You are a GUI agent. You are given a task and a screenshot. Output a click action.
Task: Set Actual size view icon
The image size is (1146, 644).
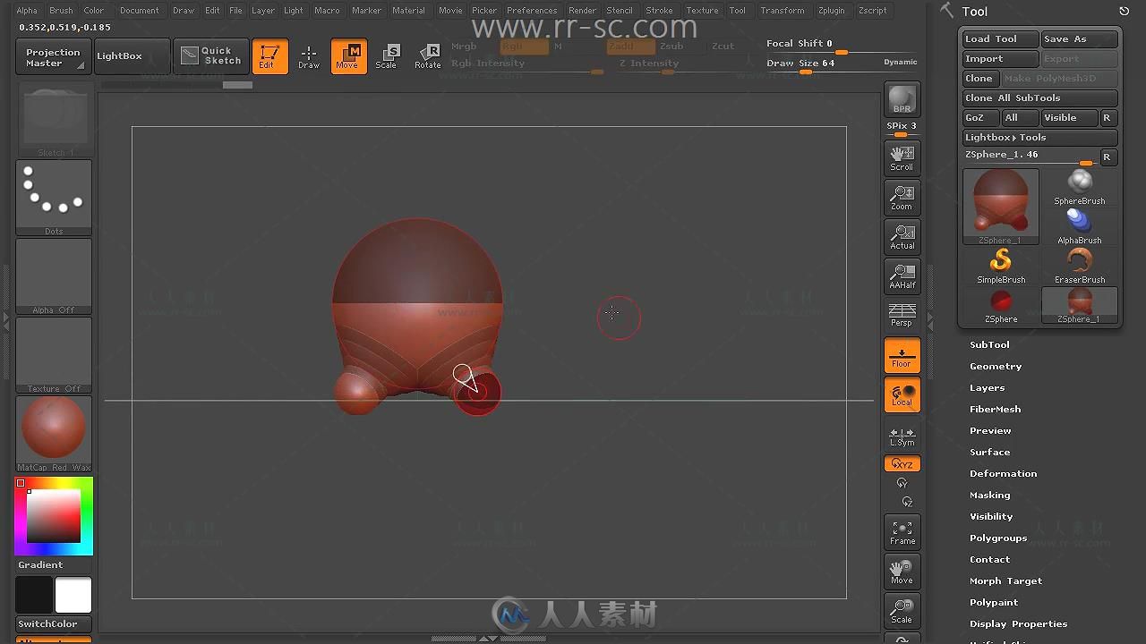(x=902, y=236)
